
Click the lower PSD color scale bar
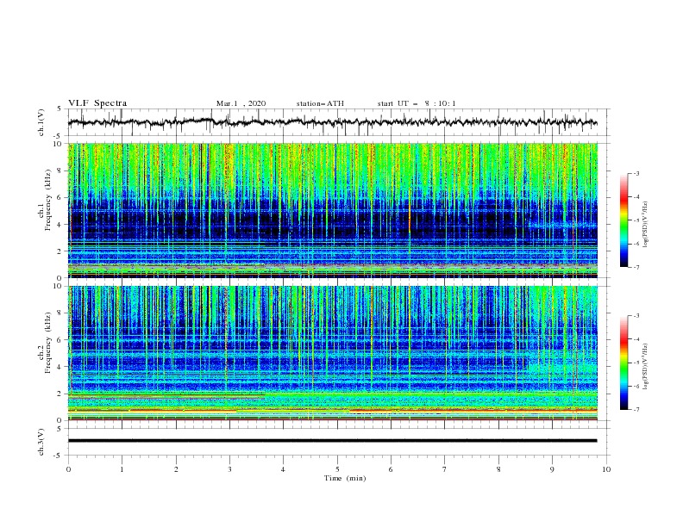coord(624,363)
